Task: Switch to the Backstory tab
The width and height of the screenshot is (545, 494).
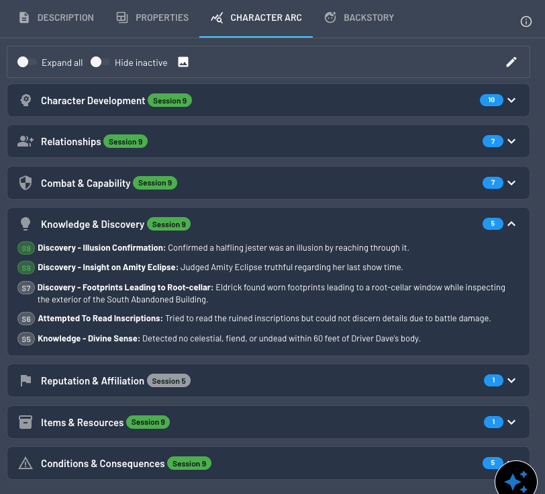Action: pyautogui.click(x=359, y=17)
